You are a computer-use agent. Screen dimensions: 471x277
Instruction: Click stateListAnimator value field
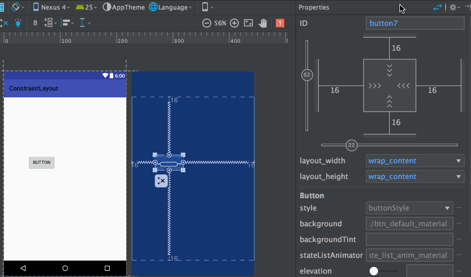tap(410, 255)
